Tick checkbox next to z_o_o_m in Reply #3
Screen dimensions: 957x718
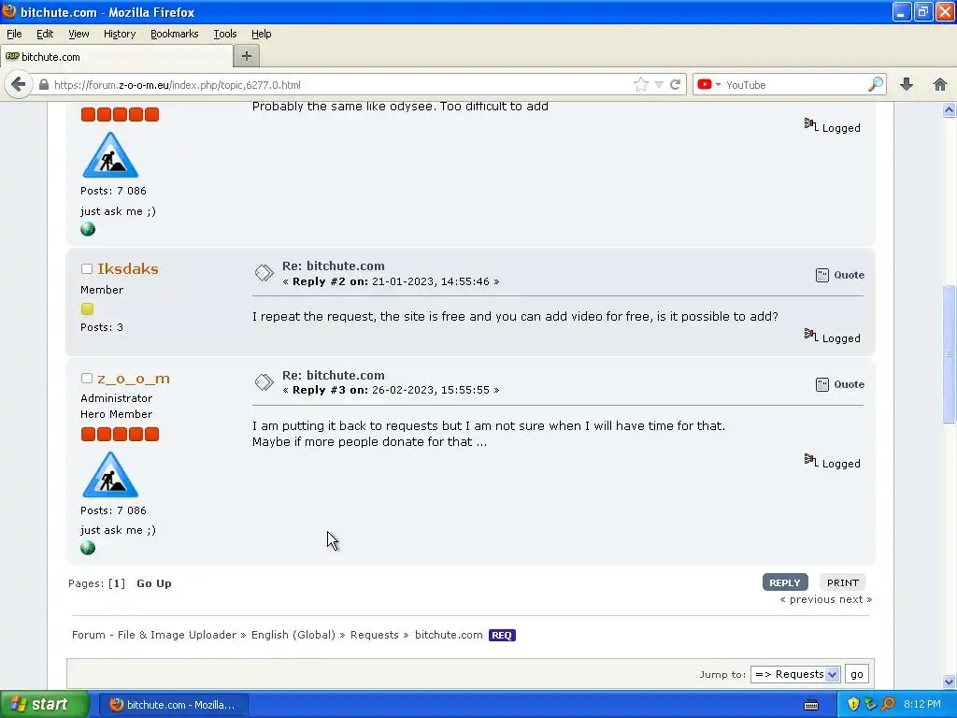(x=87, y=379)
